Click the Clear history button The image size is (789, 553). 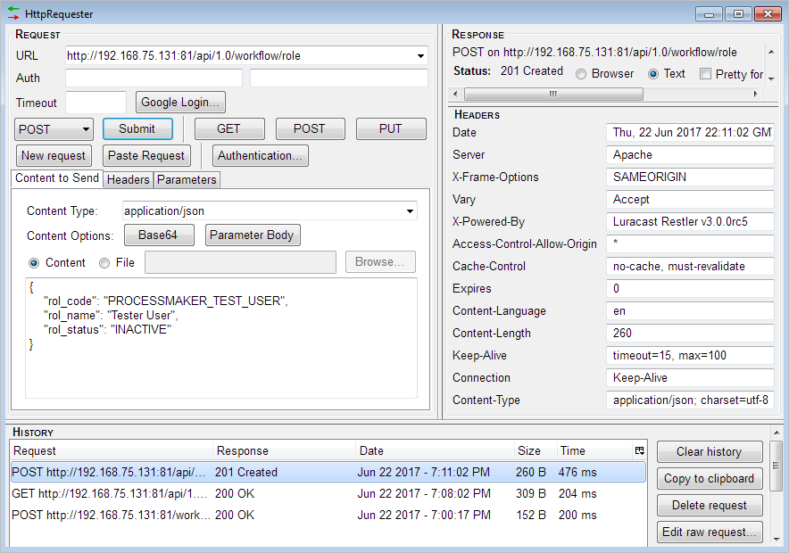(710, 452)
